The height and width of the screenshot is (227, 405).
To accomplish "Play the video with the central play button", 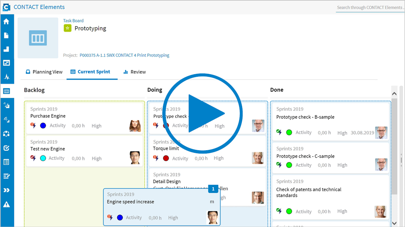I will 203,113.
